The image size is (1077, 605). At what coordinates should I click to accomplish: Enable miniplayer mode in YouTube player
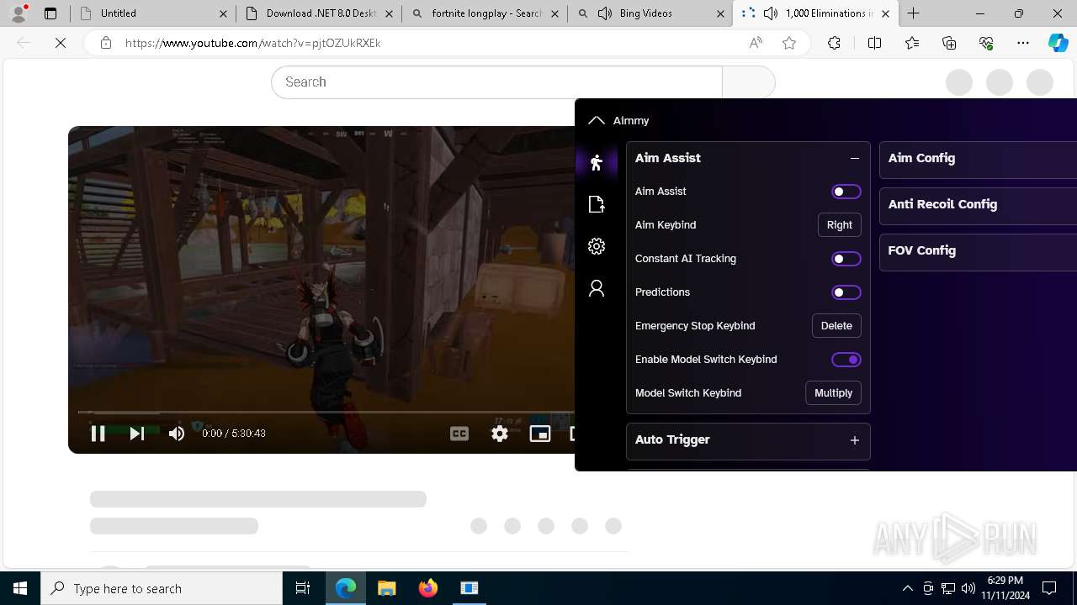point(540,434)
